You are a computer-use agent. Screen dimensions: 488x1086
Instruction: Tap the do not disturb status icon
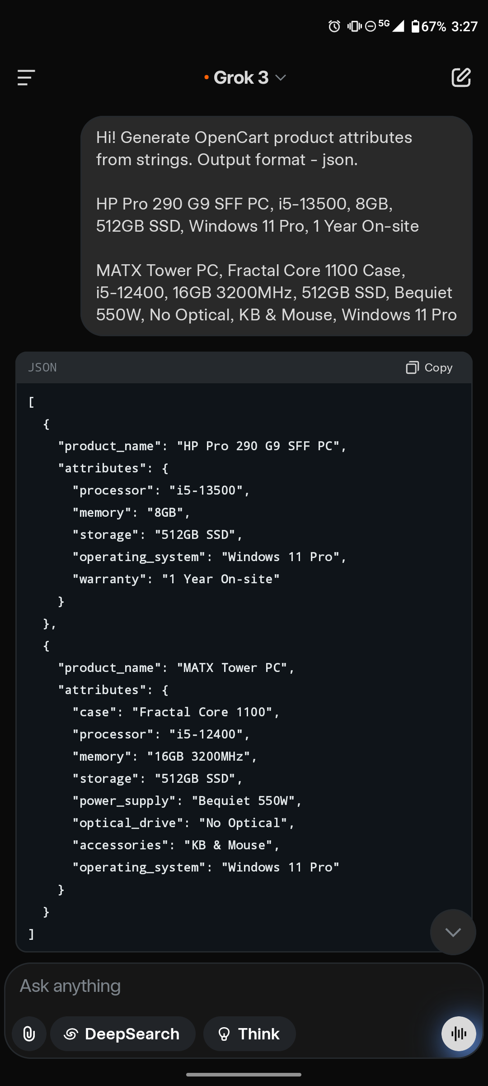click(371, 27)
